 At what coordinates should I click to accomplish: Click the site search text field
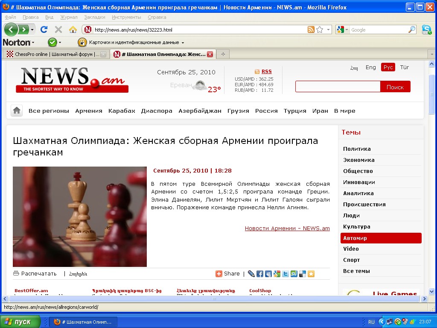338,87
